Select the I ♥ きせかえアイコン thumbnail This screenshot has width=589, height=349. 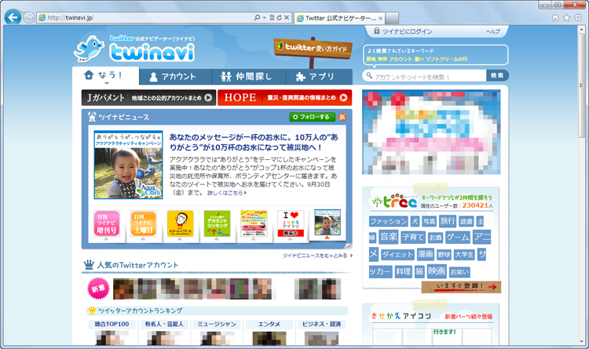click(291, 224)
